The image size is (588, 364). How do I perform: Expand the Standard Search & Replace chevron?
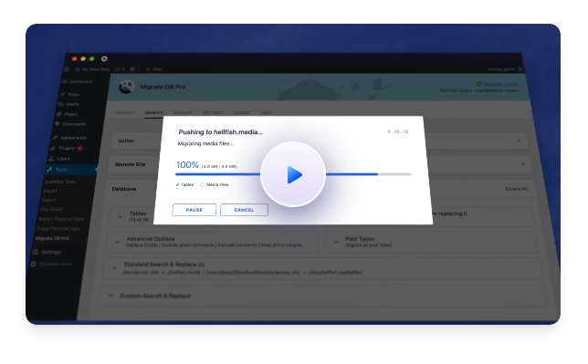(114, 268)
